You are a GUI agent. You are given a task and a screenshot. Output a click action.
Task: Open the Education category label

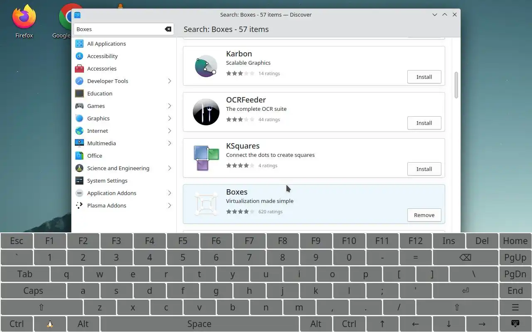100,93
